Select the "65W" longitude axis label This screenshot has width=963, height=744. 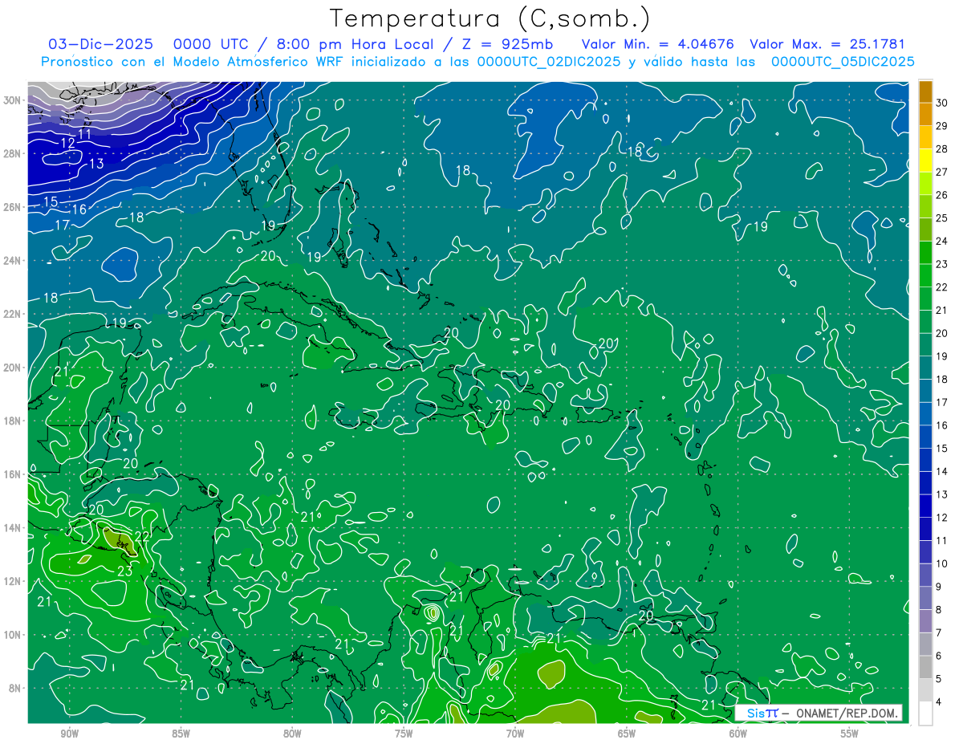pos(627,734)
